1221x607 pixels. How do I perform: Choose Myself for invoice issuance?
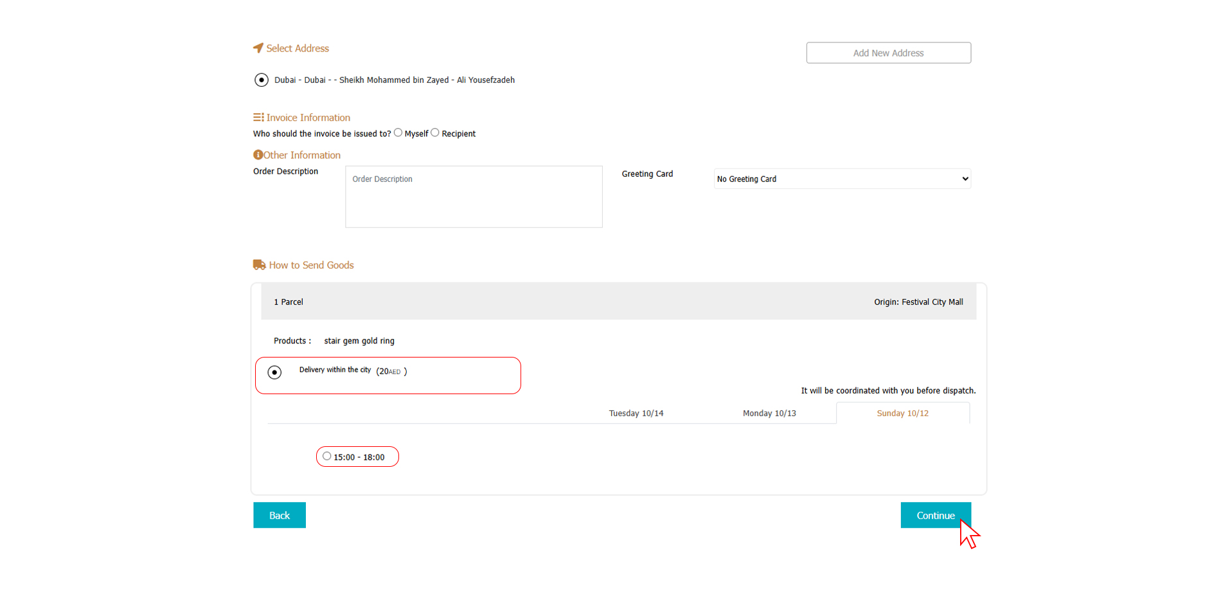398,133
